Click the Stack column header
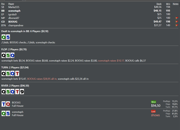This screenshot has width=180, height=130. tap(159, 4)
